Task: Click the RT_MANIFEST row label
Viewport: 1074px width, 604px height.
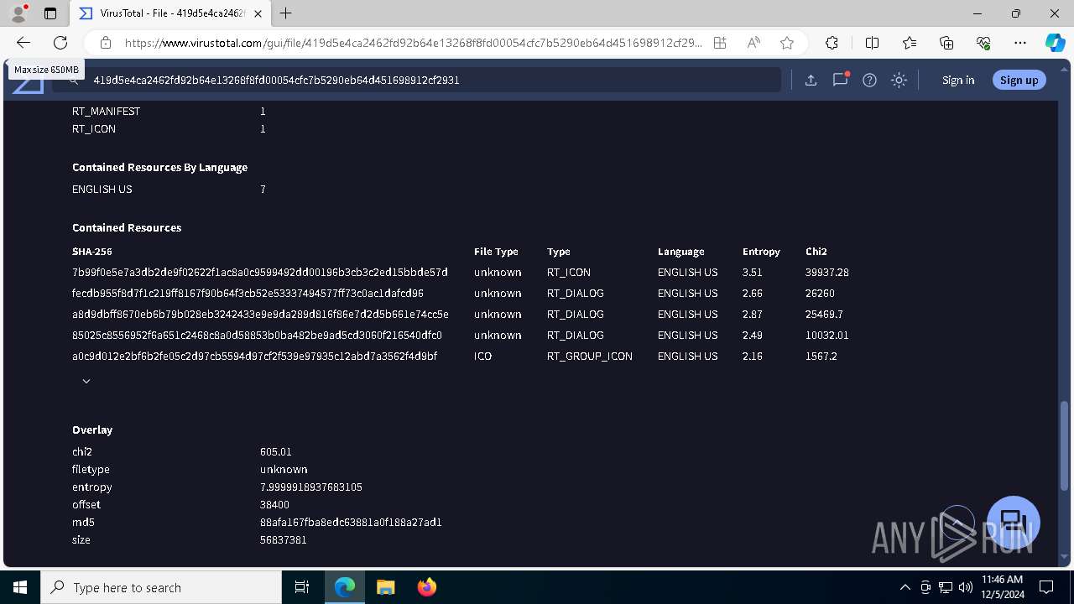Action: pyautogui.click(x=106, y=112)
